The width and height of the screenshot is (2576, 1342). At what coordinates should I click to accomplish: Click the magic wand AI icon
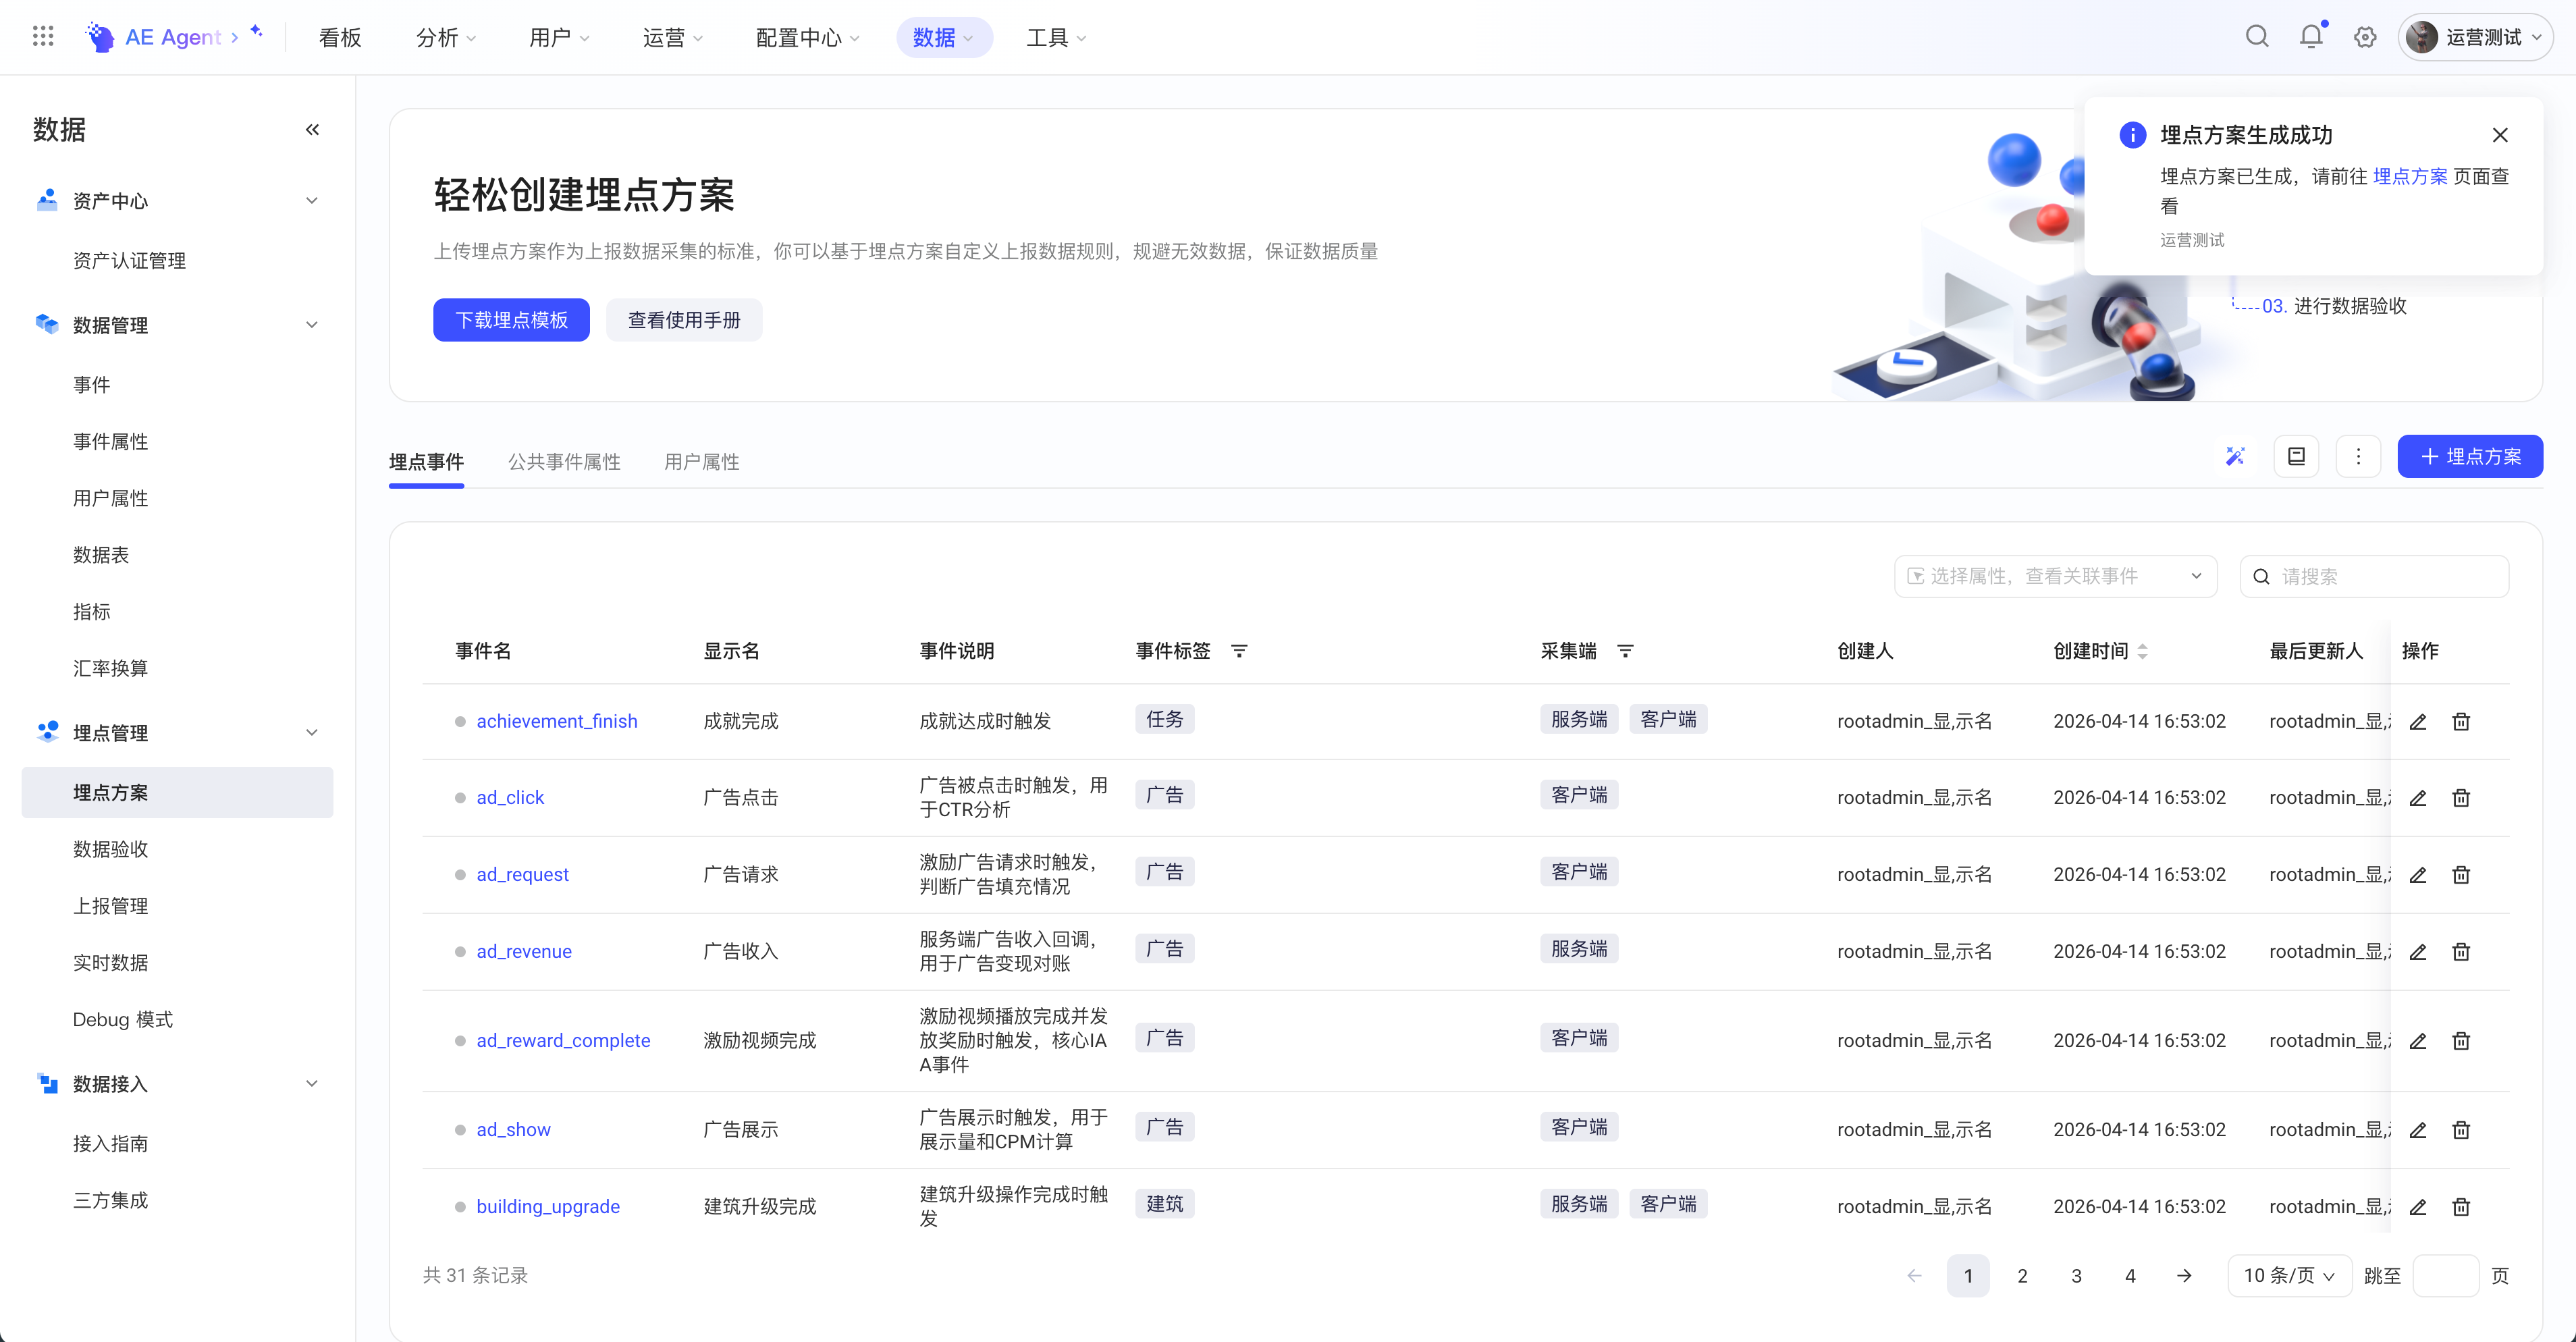coord(2235,457)
